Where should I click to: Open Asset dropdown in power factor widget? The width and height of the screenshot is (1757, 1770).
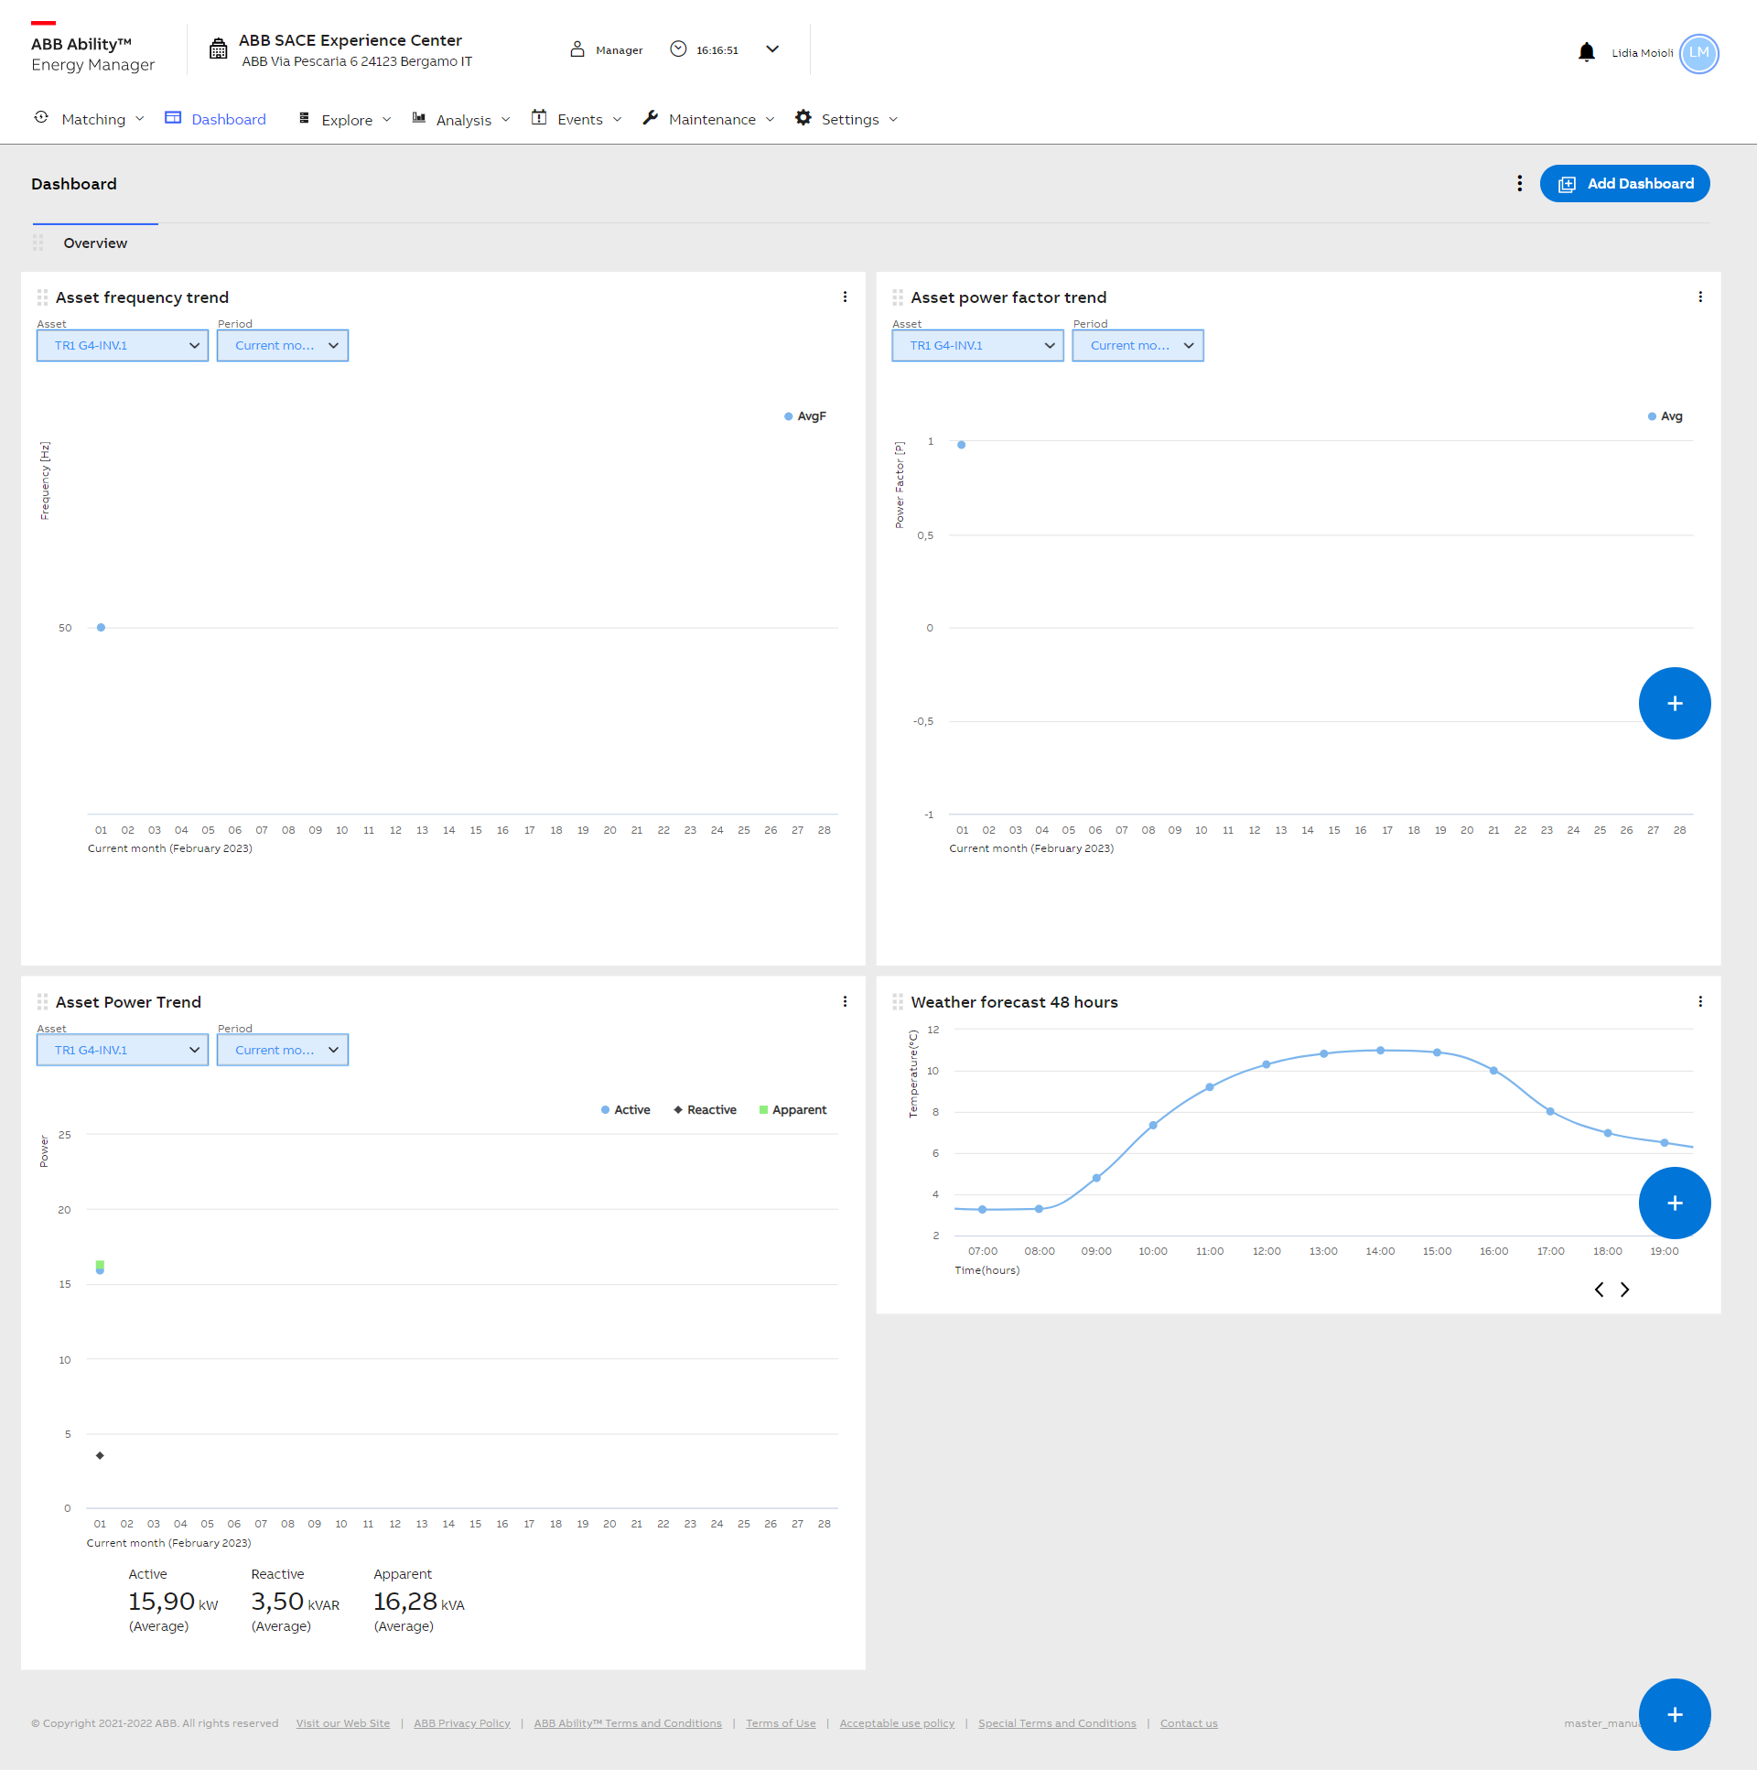point(977,345)
